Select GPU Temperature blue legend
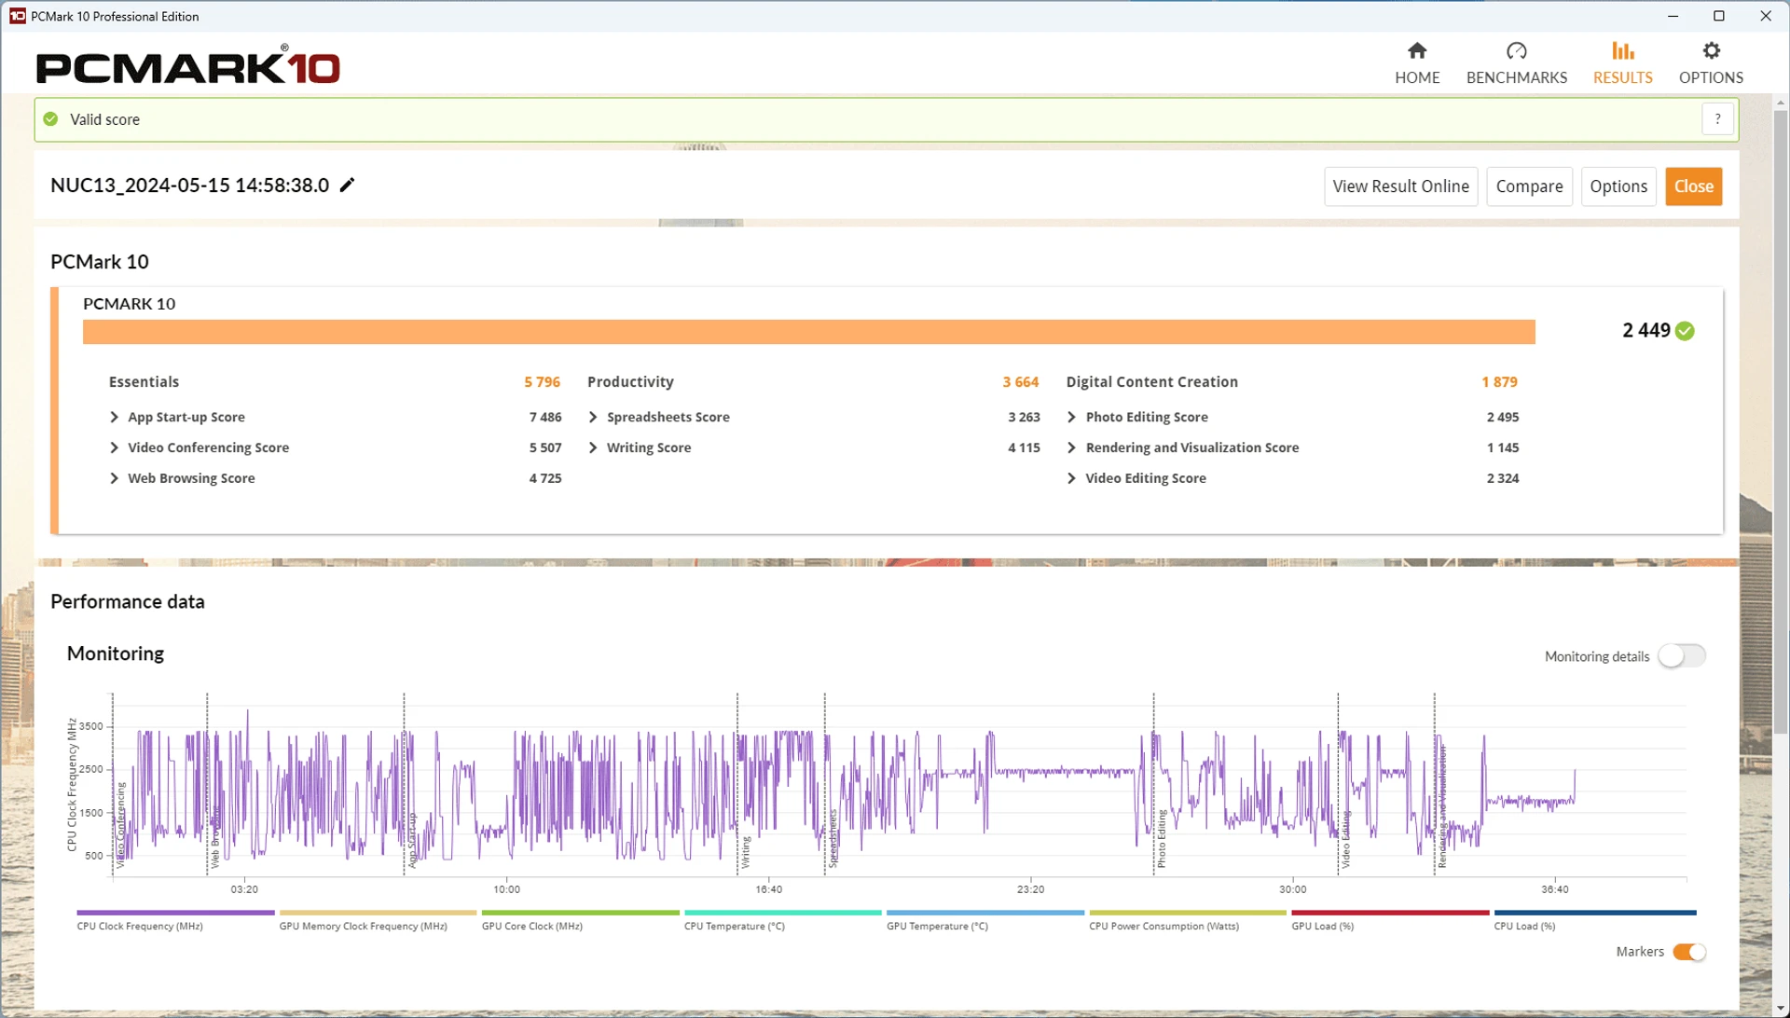1790x1018 pixels. [984, 920]
